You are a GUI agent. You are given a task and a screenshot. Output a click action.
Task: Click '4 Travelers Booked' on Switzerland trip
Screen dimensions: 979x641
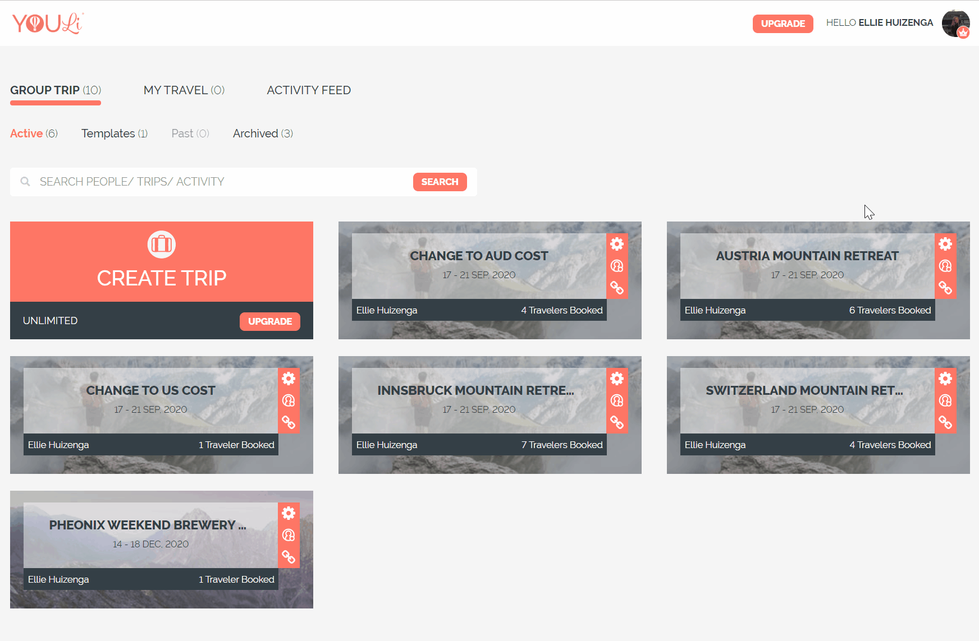(x=890, y=445)
